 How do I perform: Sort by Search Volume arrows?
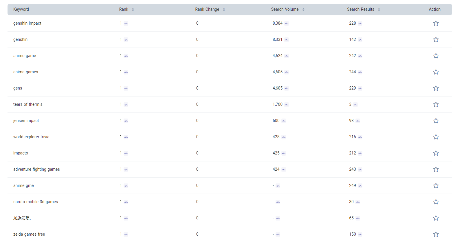click(303, 10)
